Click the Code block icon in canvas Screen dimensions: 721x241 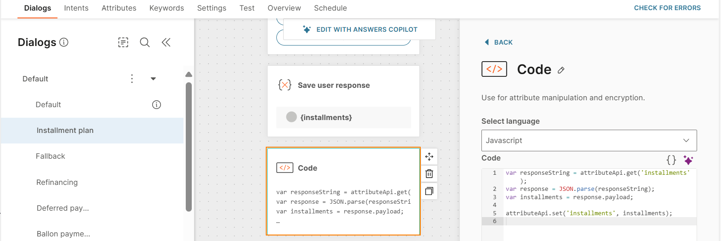pos(285,168)
